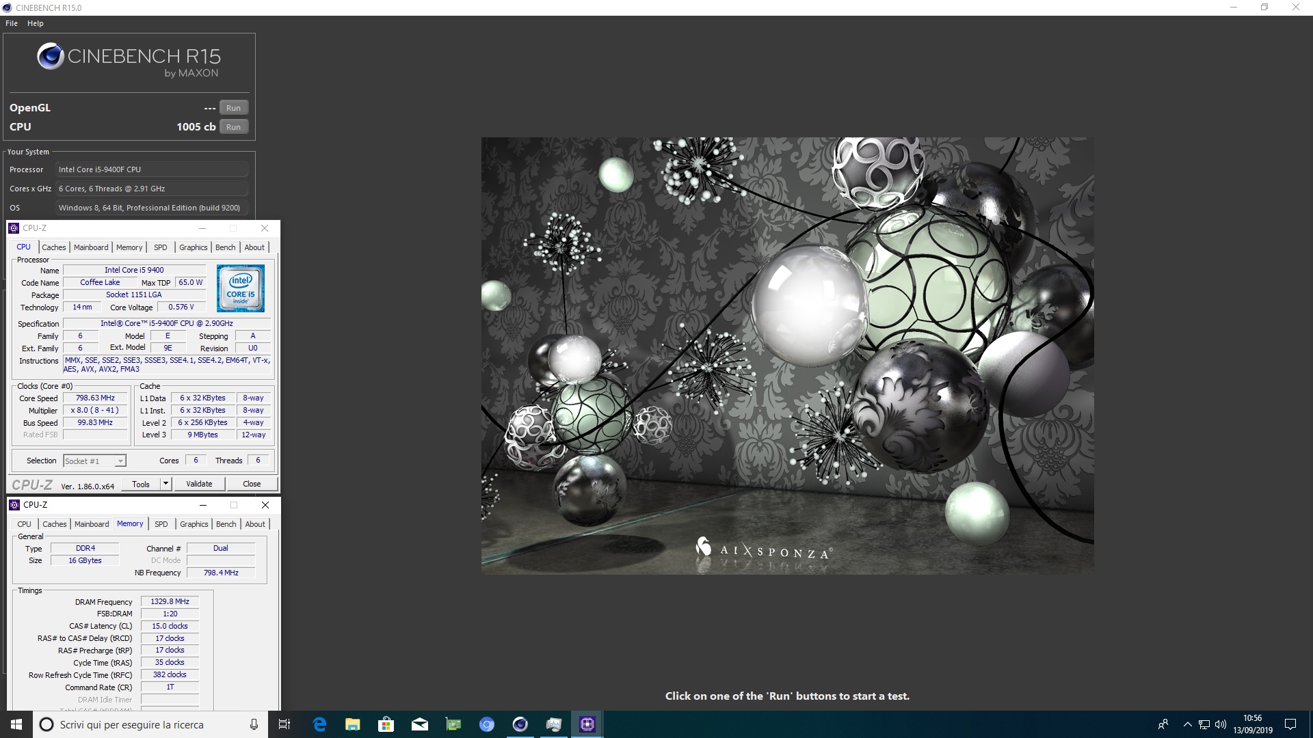This screenshot has height=738, width=1313.
Task: Click the Multiplier value x 8.0 (8 - 41)
Action: pyautogui.click(x=95, y=410)
